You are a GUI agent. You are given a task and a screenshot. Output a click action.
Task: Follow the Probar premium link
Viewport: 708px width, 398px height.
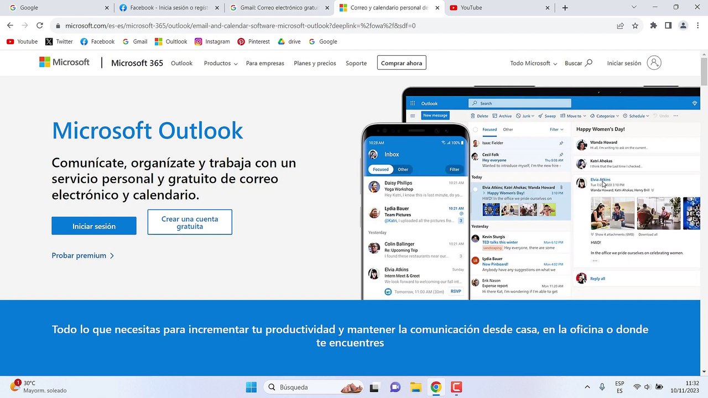[x=83, y=255]
